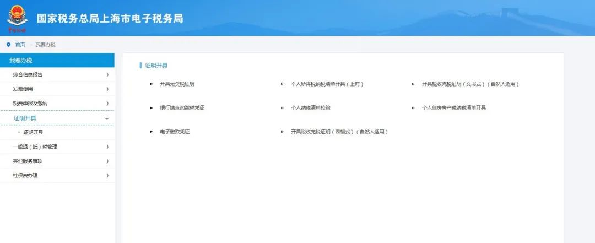The image size is (595, 243).
Task: Expand chevron beside 税费申报及缴纳
Action: point(107,104)
